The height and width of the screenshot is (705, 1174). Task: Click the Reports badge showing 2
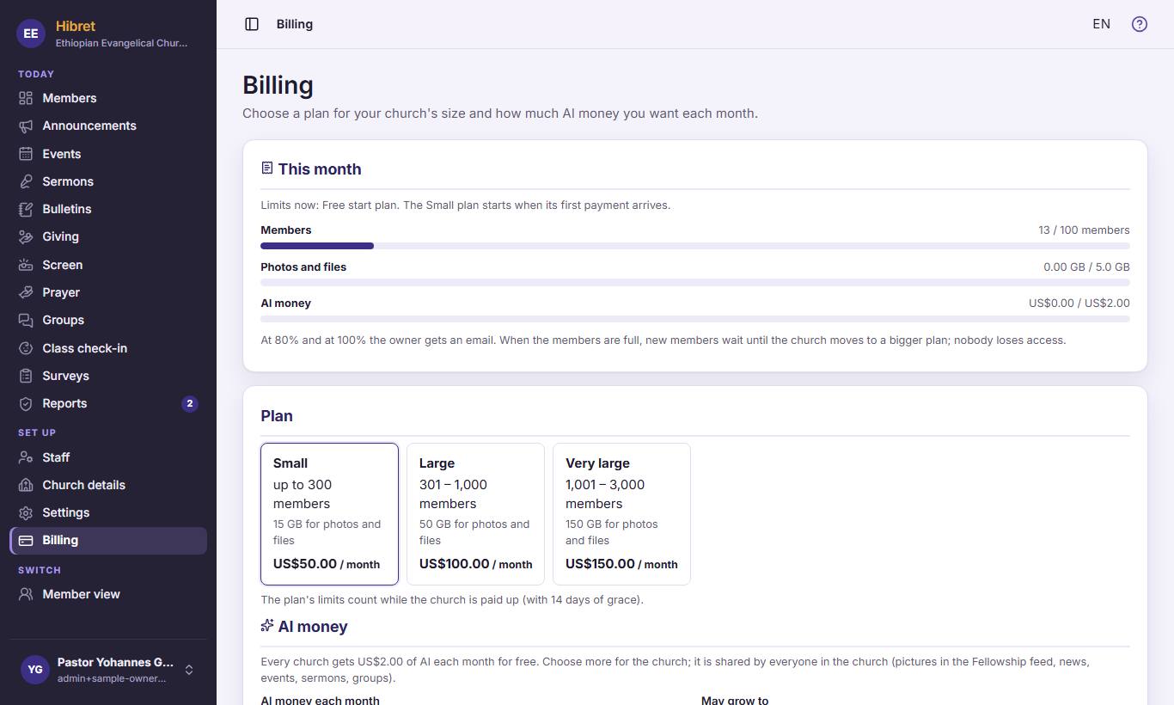pyautogui.click(x=190, y=403)
